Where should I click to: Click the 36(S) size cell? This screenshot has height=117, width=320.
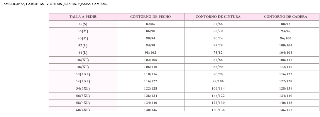(83, 24)
